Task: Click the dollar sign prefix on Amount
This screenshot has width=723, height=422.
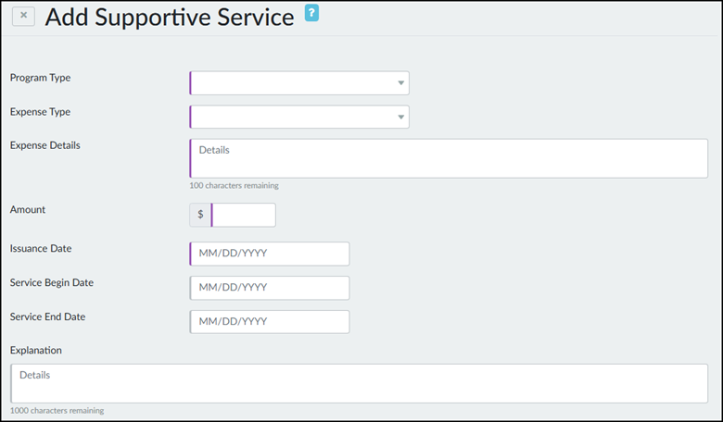Action: (200, 215)
